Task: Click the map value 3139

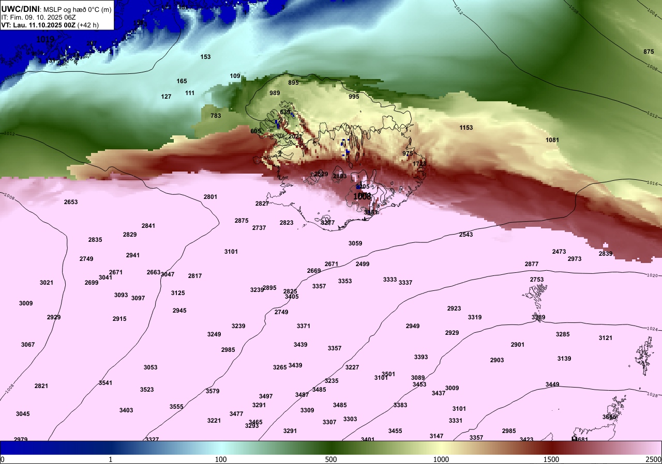Action: pos(564,359)
